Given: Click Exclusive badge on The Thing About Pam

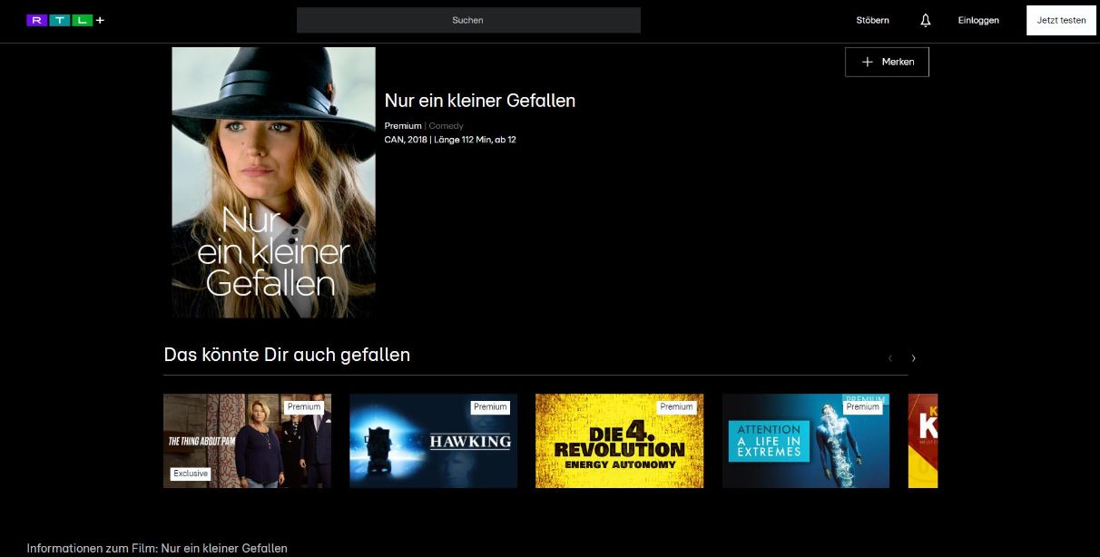Looking at the screenshot, I should coord(190,474).
